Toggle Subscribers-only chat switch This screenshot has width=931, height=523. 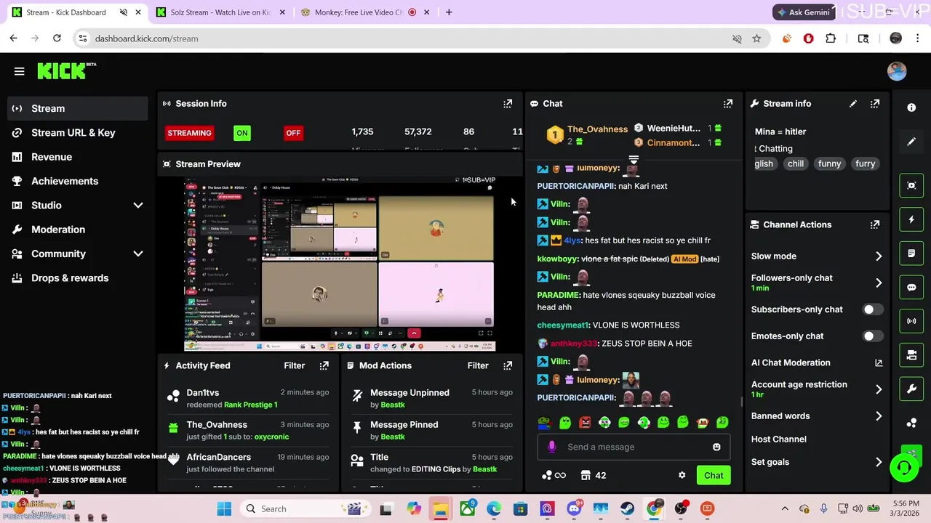coord(871,309)
